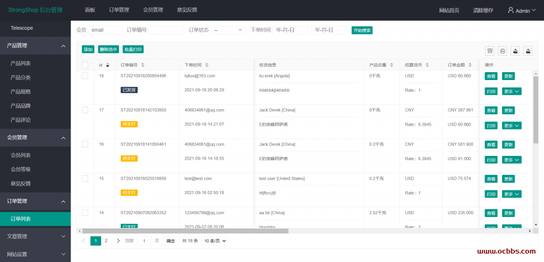
Task: Go to page 2 of the order list
Action: [x=106, y=241]
